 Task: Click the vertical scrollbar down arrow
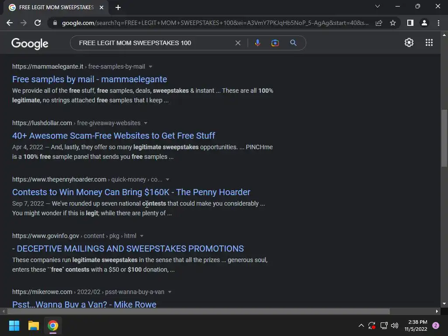click(444, 304)
